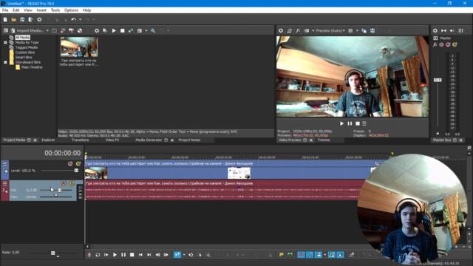This screenshot has height=266, width=473.
Task: Click the search media magnifier icon
Action: point(153,31)
